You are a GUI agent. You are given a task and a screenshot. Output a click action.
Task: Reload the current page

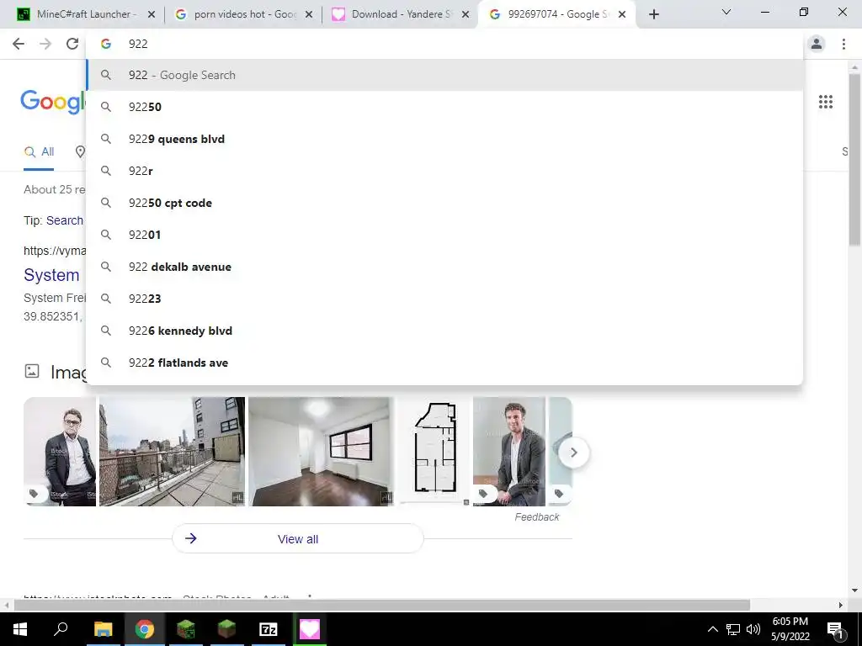[x=72, y=44]
